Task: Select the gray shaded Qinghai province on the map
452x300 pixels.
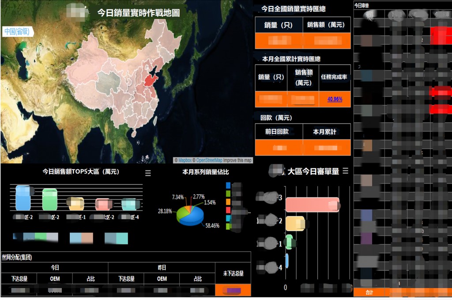Action: [108, 83]
